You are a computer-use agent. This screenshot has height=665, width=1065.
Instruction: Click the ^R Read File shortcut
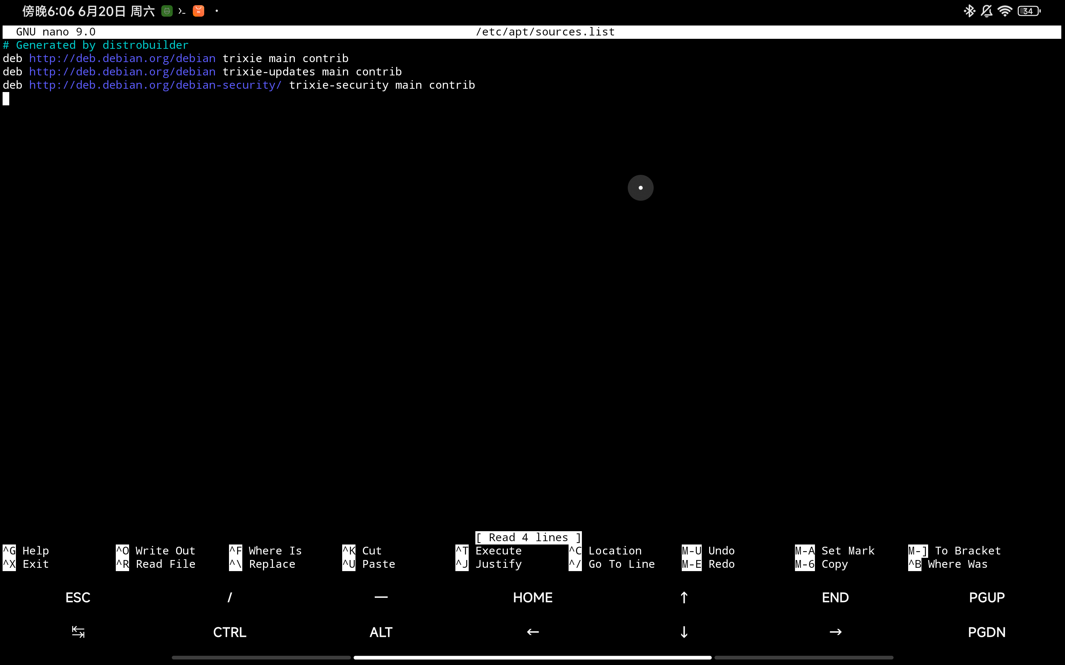pos(155,564)
